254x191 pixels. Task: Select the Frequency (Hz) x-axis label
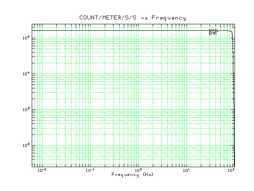[x=132, y=175]
